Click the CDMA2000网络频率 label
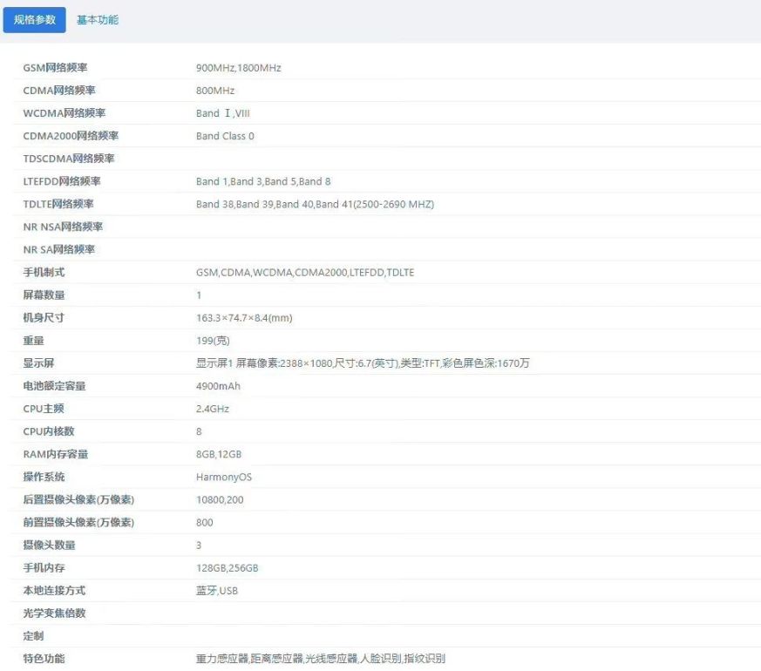761x671 pixels. [x=71, y=136]
